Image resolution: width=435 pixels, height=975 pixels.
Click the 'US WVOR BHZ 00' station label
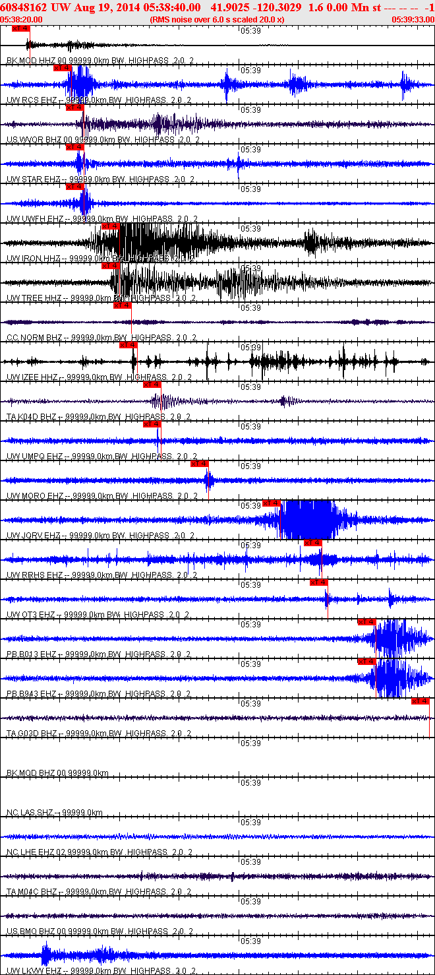pyautogui.click(x=40, y=140)
